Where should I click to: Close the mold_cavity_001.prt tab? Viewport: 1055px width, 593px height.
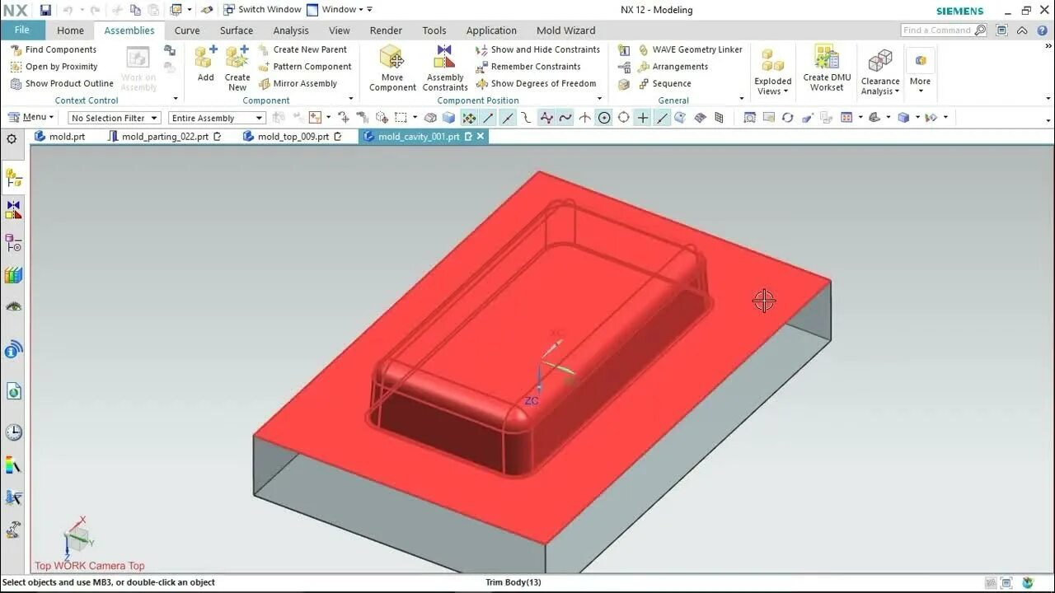pyautogui.click(x=481, y=137)
